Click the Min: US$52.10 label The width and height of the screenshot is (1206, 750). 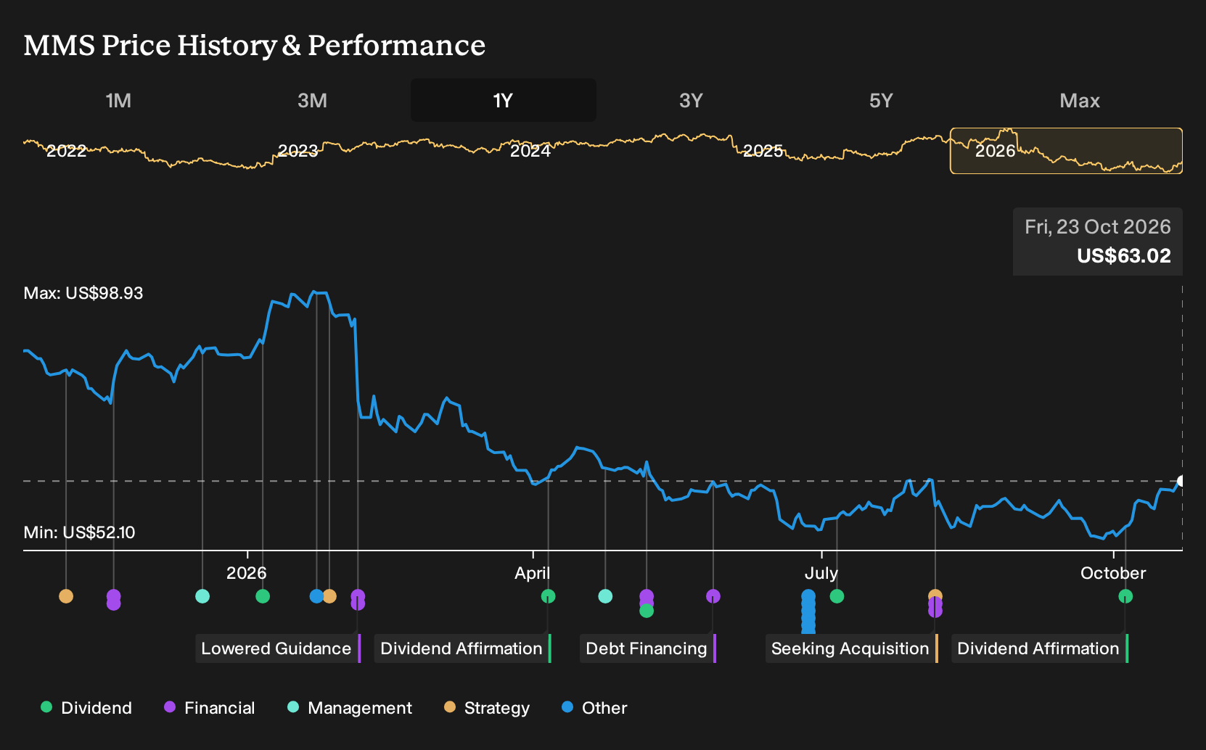79,532
